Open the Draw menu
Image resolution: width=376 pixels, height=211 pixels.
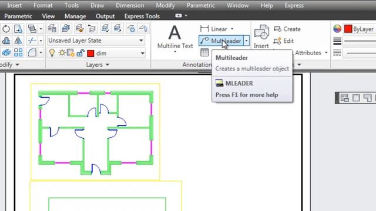(x=97, y=5)
